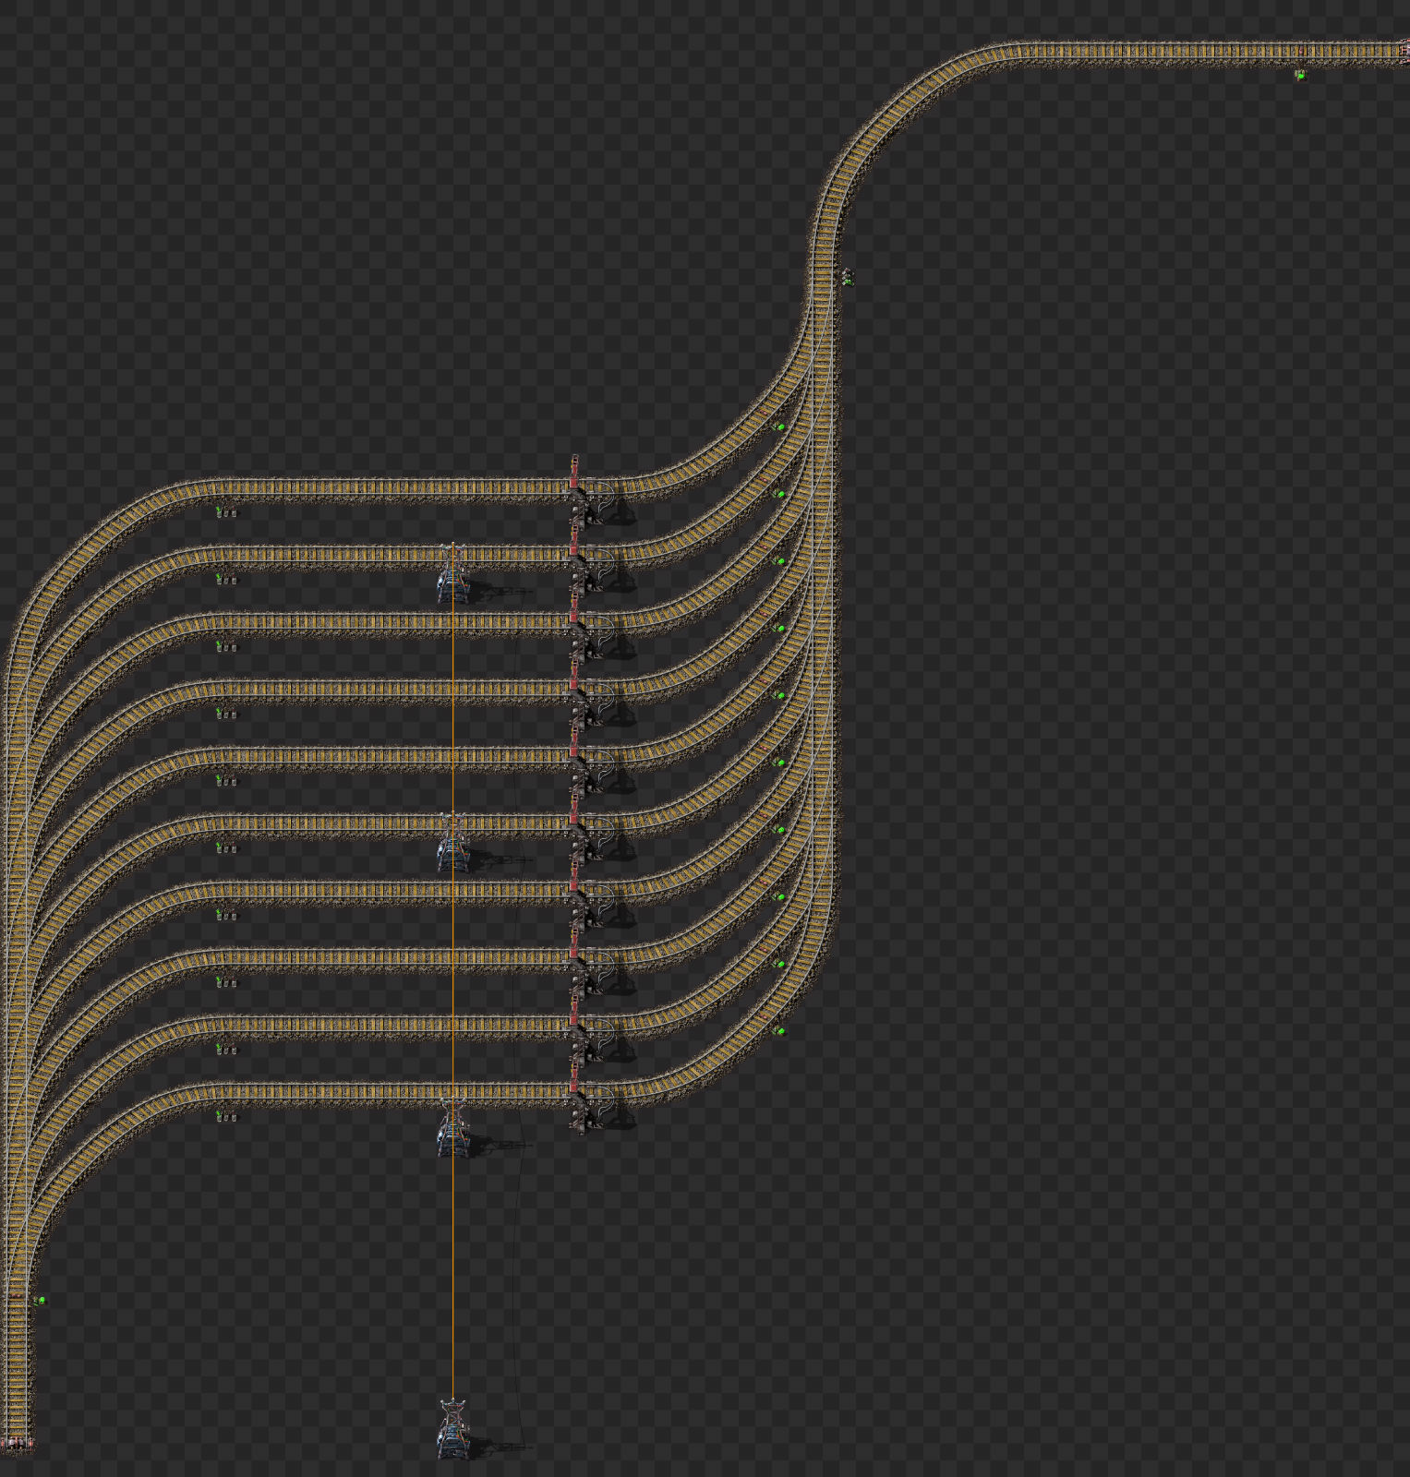
Task: Select green rail signal on the upper-right straight track
Action: point(1300,75)
